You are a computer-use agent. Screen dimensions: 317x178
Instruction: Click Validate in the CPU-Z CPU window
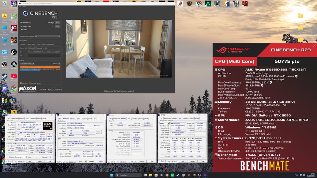coord(40,161)
